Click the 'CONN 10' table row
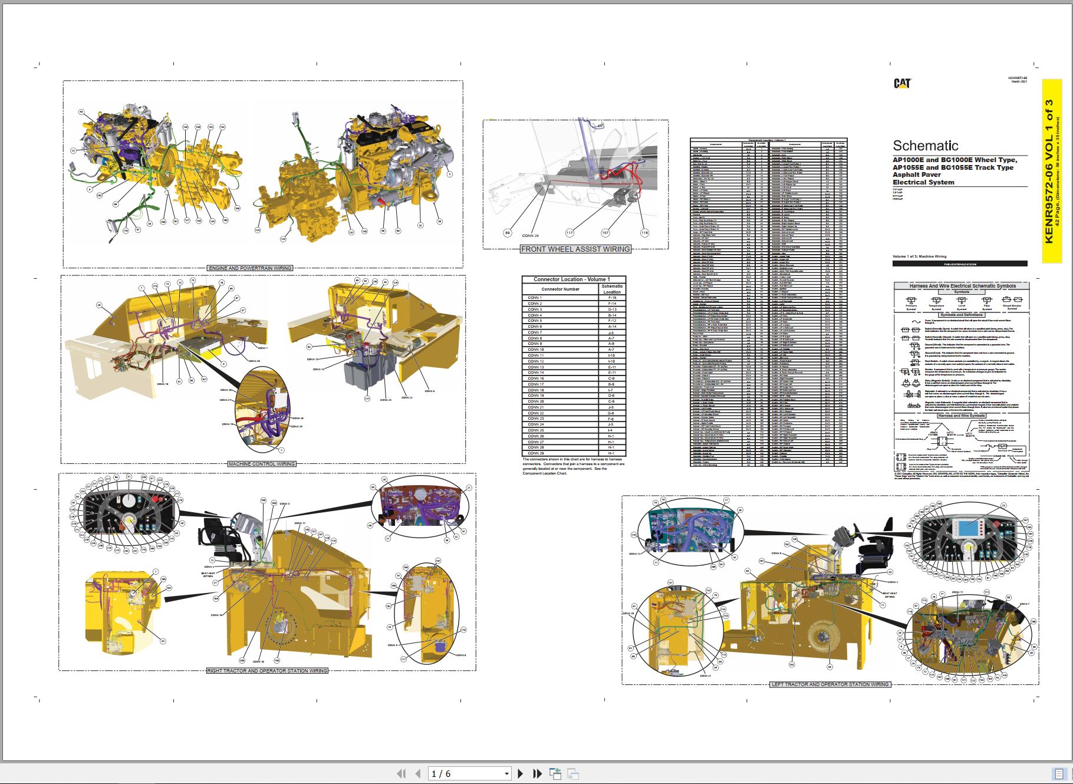The image size is (1073, 784). pyautogui.click(x=574, y=350)
